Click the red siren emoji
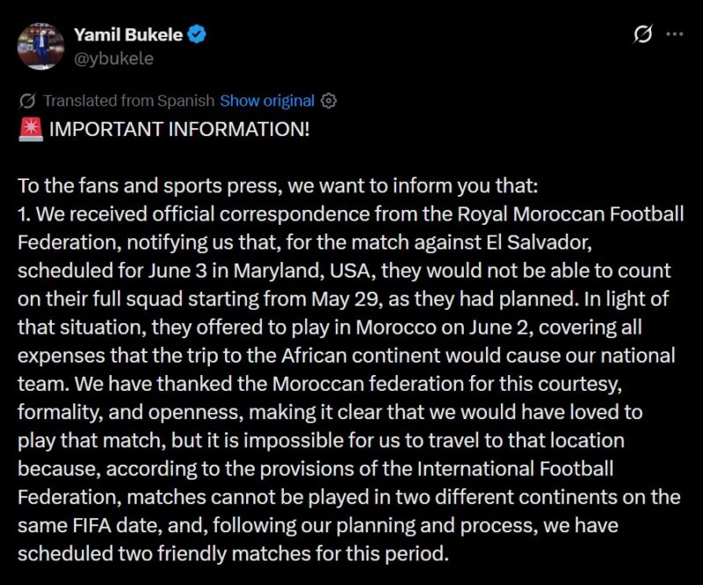Screen dimensions: 703x585 [30, 130]
